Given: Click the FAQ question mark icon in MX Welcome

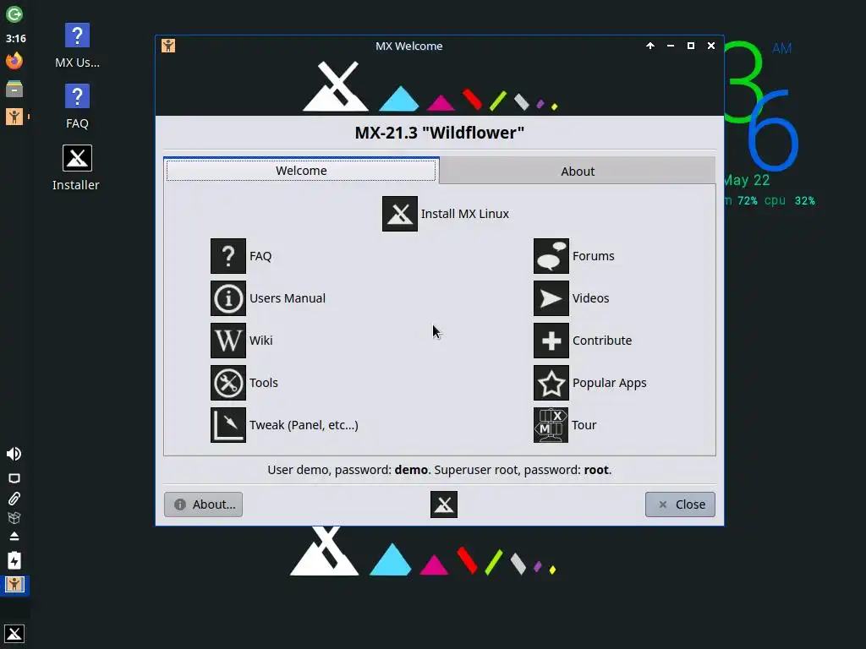Looking at the screenshot, I should click(x=227, y=256).
